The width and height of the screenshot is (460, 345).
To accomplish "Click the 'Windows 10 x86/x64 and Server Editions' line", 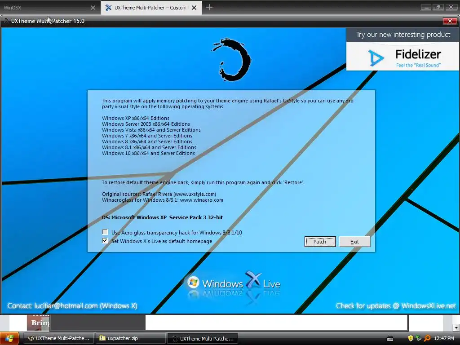I will 148,153.
